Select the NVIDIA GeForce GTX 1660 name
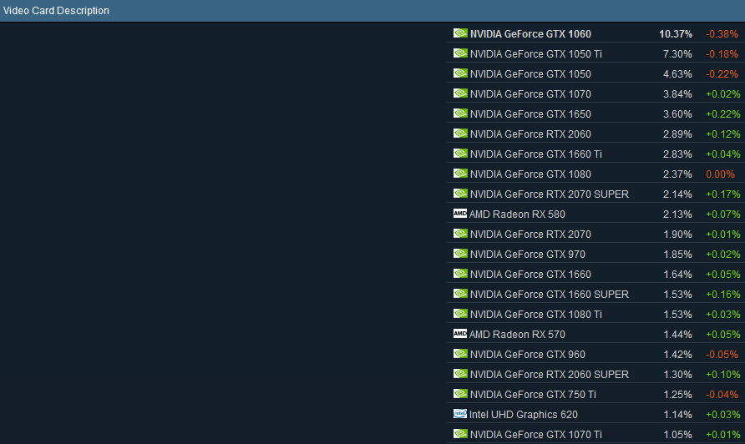The image size is (745, 444). 530,274
